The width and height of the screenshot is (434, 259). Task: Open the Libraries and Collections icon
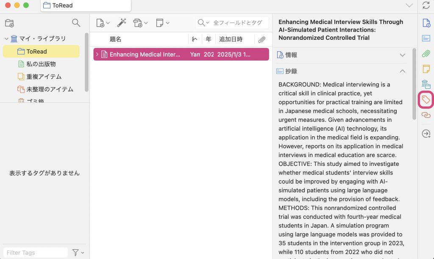pyautogui.click(x=426, y=84)
